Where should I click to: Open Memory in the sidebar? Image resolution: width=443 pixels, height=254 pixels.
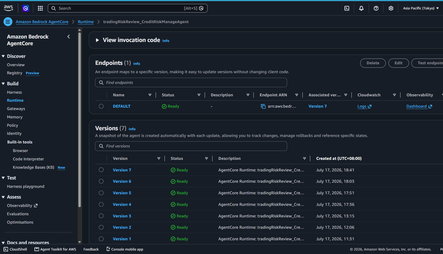coord(15,117)
